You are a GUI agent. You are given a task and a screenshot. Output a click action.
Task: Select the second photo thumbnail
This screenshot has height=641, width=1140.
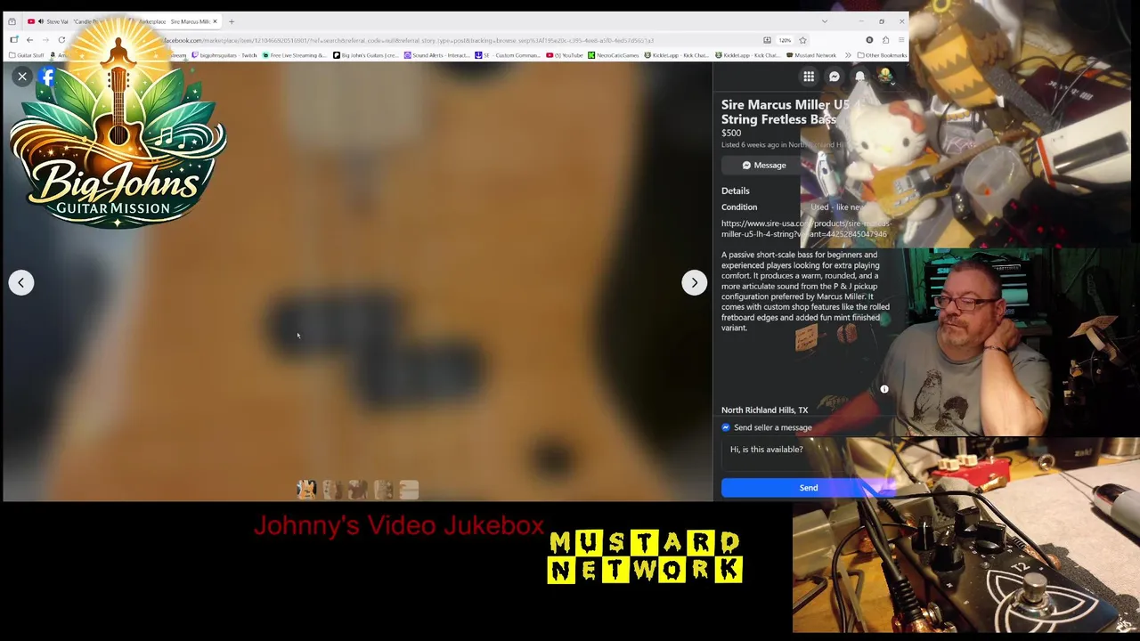332,489
